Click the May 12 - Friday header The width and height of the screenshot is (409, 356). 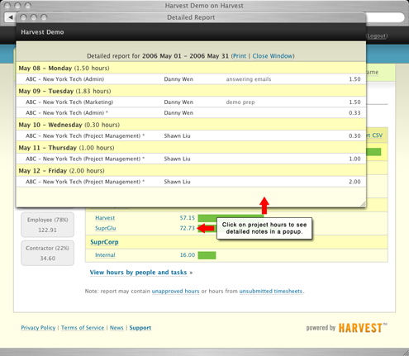coord(191,170)
